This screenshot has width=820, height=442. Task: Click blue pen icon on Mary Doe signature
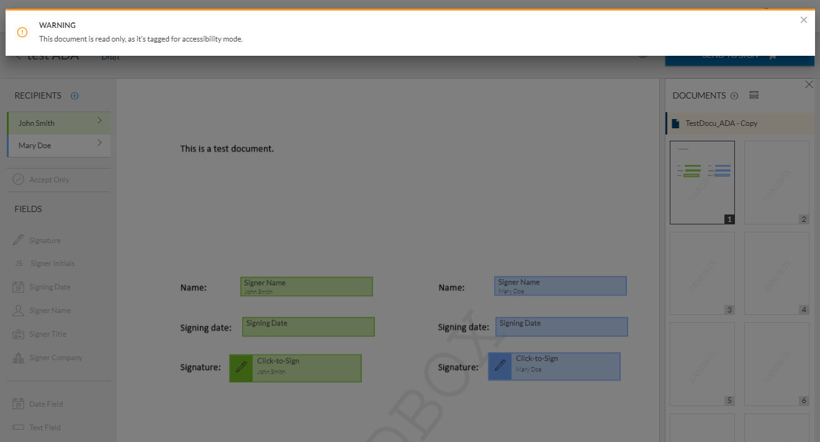click(500, 366)
